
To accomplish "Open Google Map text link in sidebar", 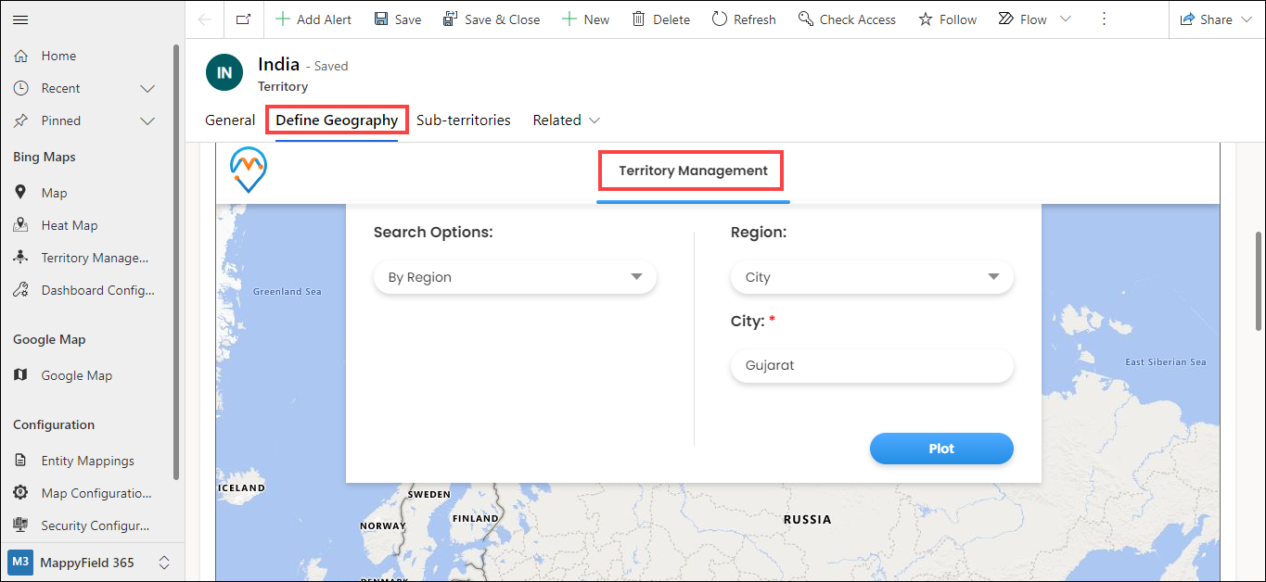I will (77, 375).
